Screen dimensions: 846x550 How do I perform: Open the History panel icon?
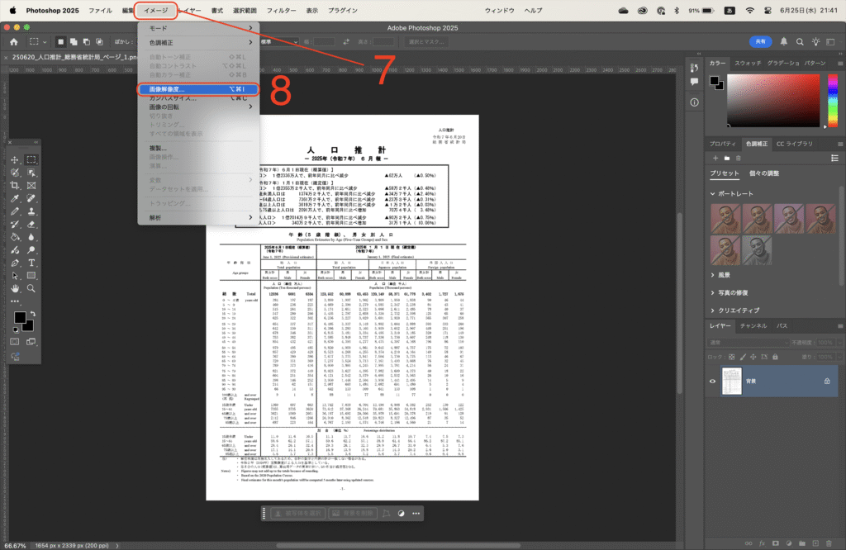[x=694, y=68]
